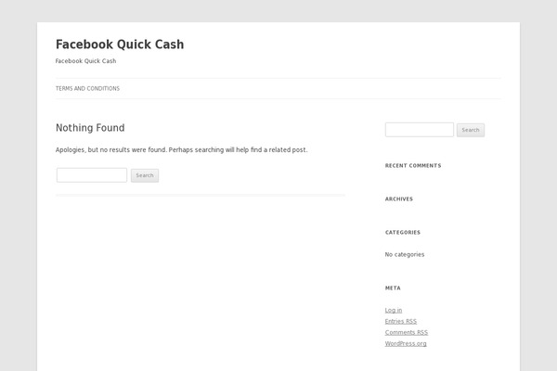Select the Facebook Quick Cash tagline text
This screenshot has width=557, height=371.
(x=86, y=61)
